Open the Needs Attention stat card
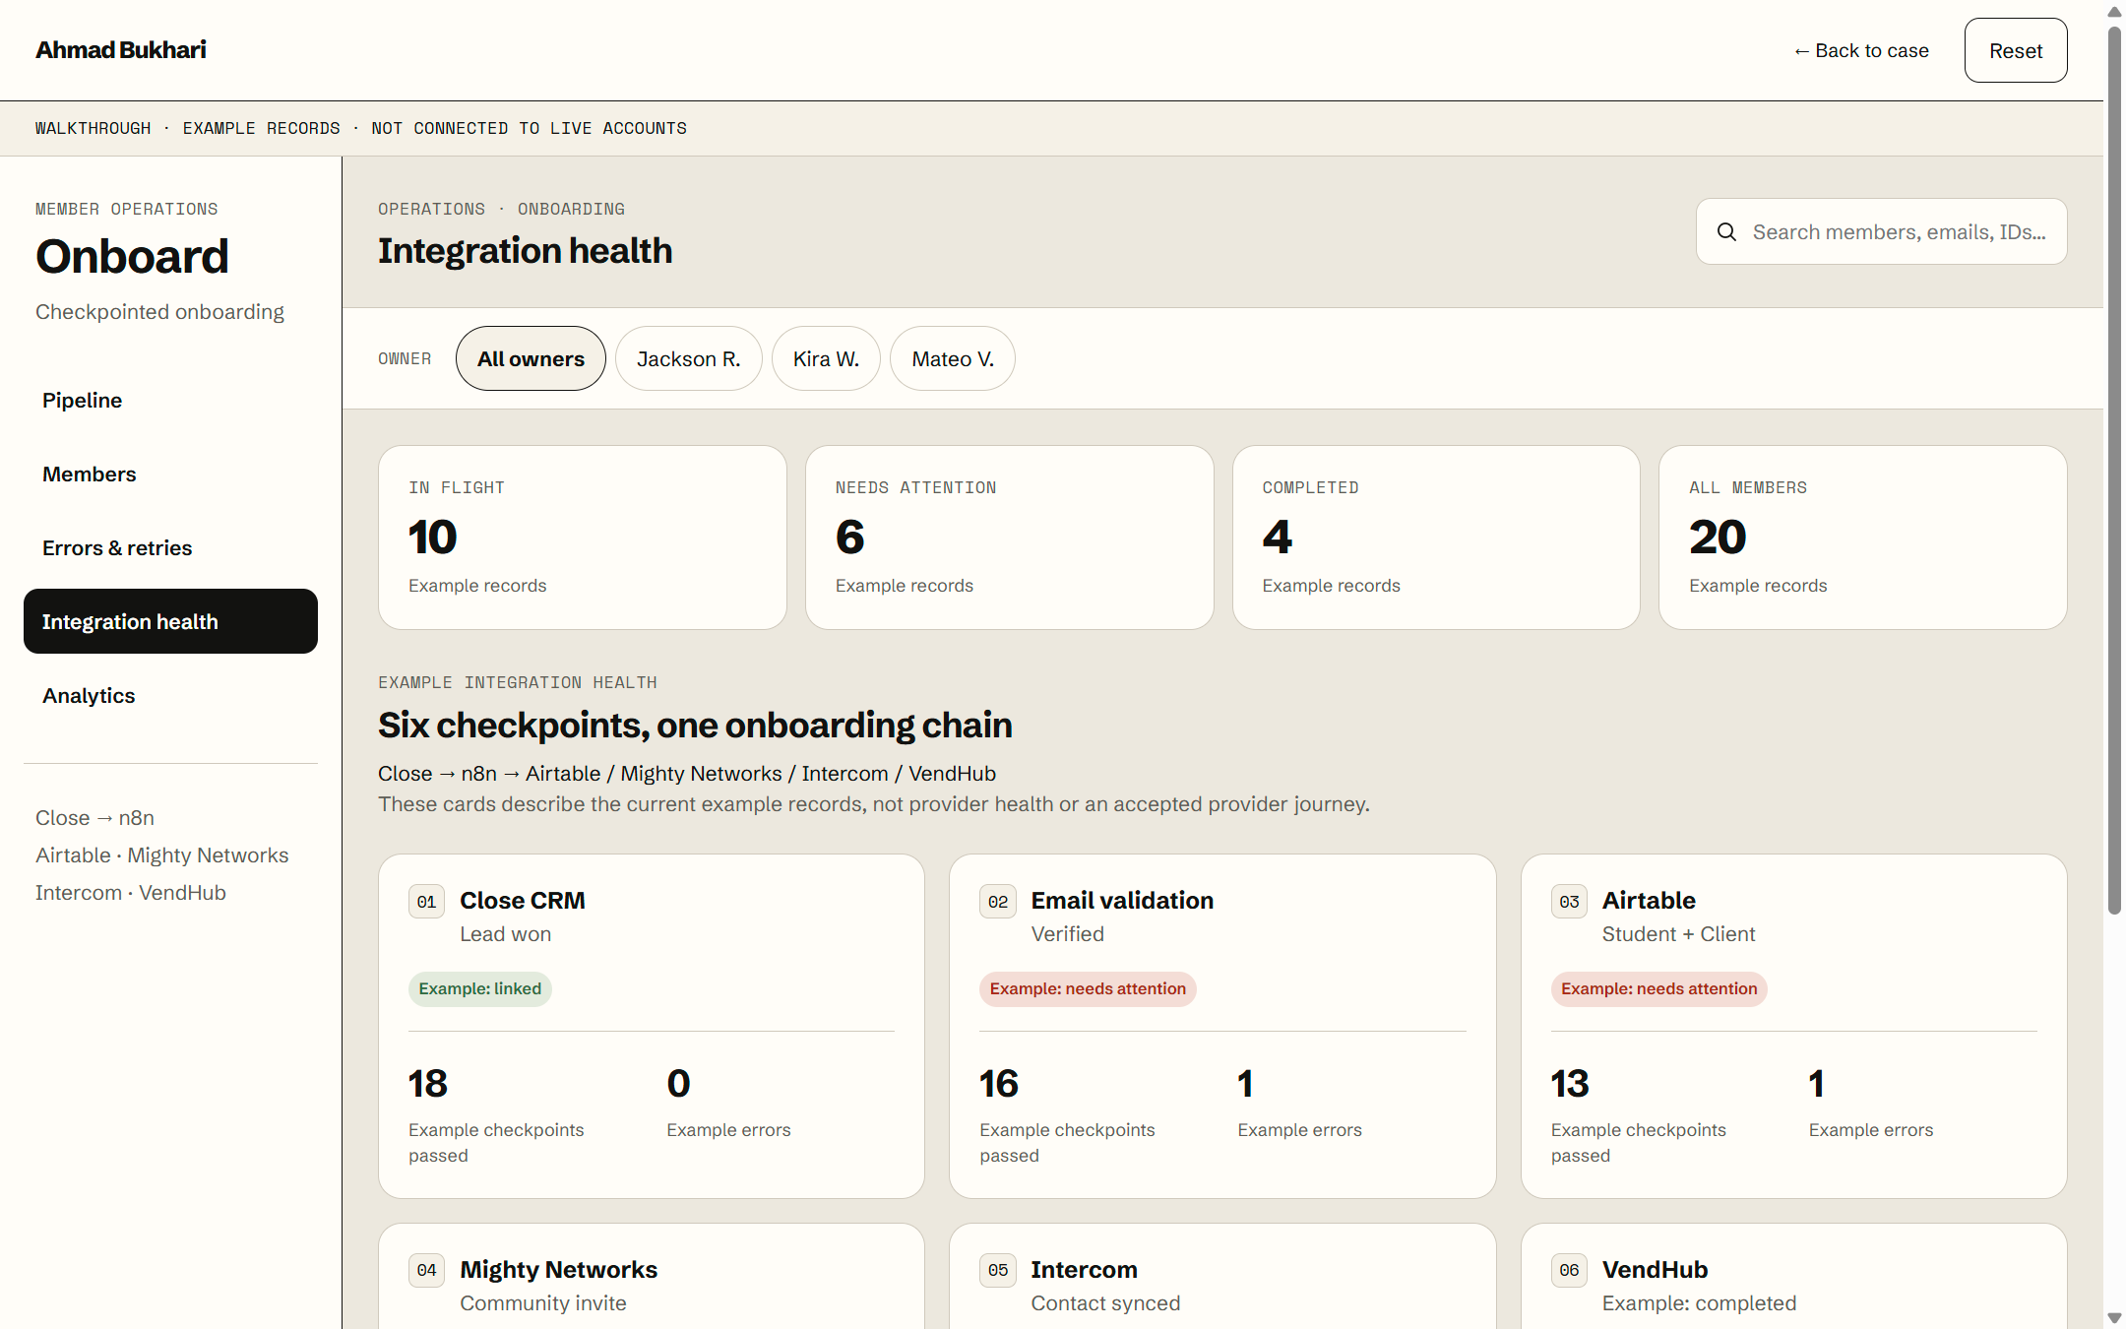This screenshot has width=2126, height=1329. (x=1009, y=538)
